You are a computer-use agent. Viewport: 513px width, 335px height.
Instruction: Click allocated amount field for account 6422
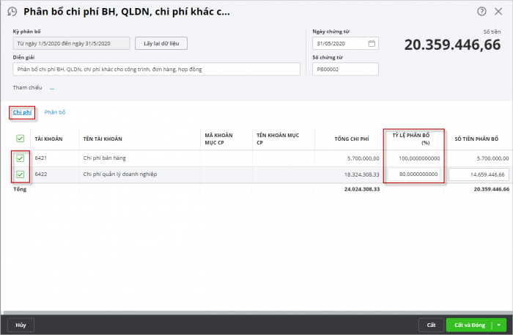pyautogui.click(x=479, y=174)
